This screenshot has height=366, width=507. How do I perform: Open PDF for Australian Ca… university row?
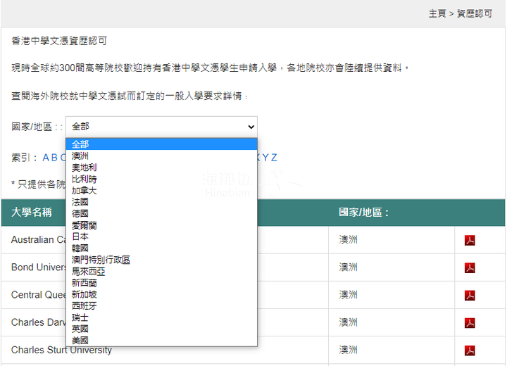coord(470,240)
